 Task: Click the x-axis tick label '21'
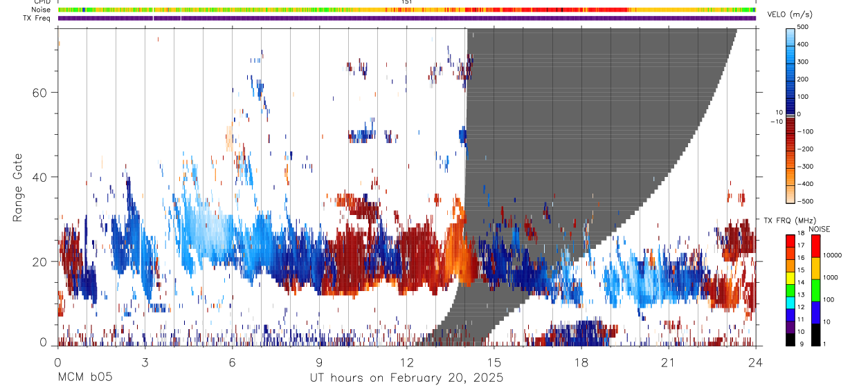point(668,362)
